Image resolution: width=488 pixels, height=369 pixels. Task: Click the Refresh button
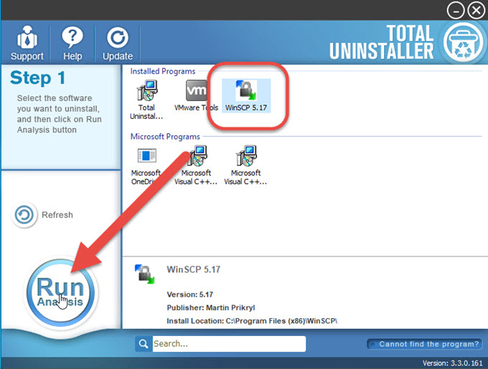pyautogui.click(x=42, y=215)
